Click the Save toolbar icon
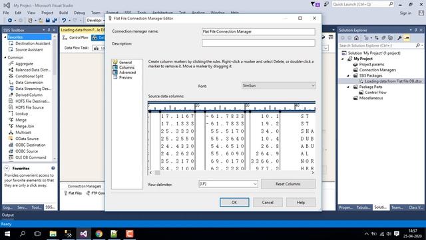 pos(48,21)
